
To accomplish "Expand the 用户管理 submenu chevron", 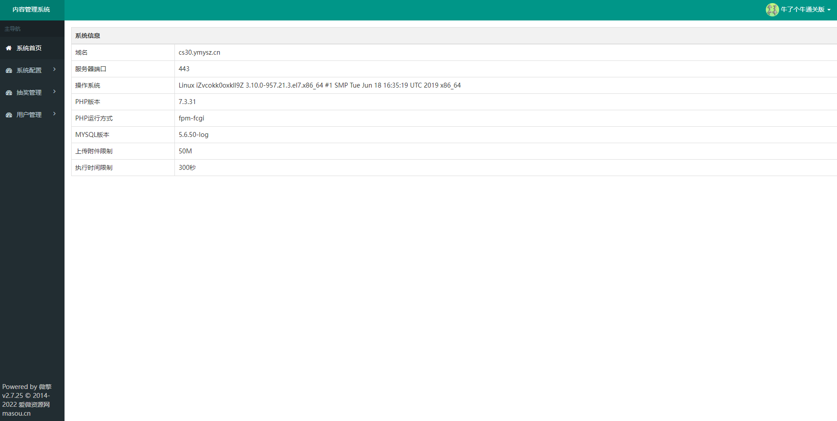I will point(54,114).
